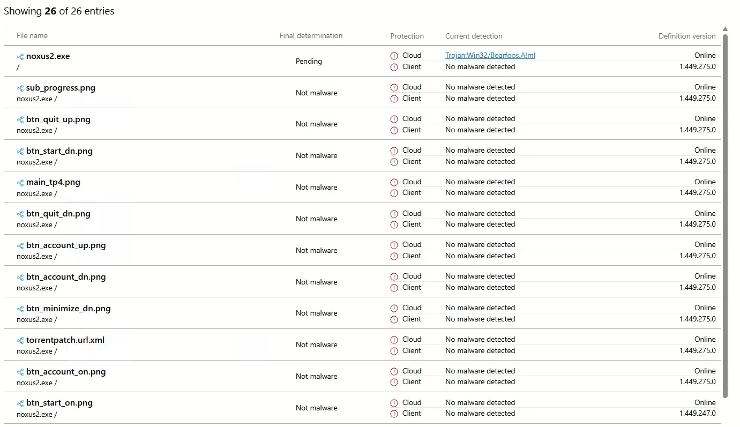The image size is (740, 427).
Task: Click the tree icon next to btn_quit_dn.png
Action: click(20, 214)
